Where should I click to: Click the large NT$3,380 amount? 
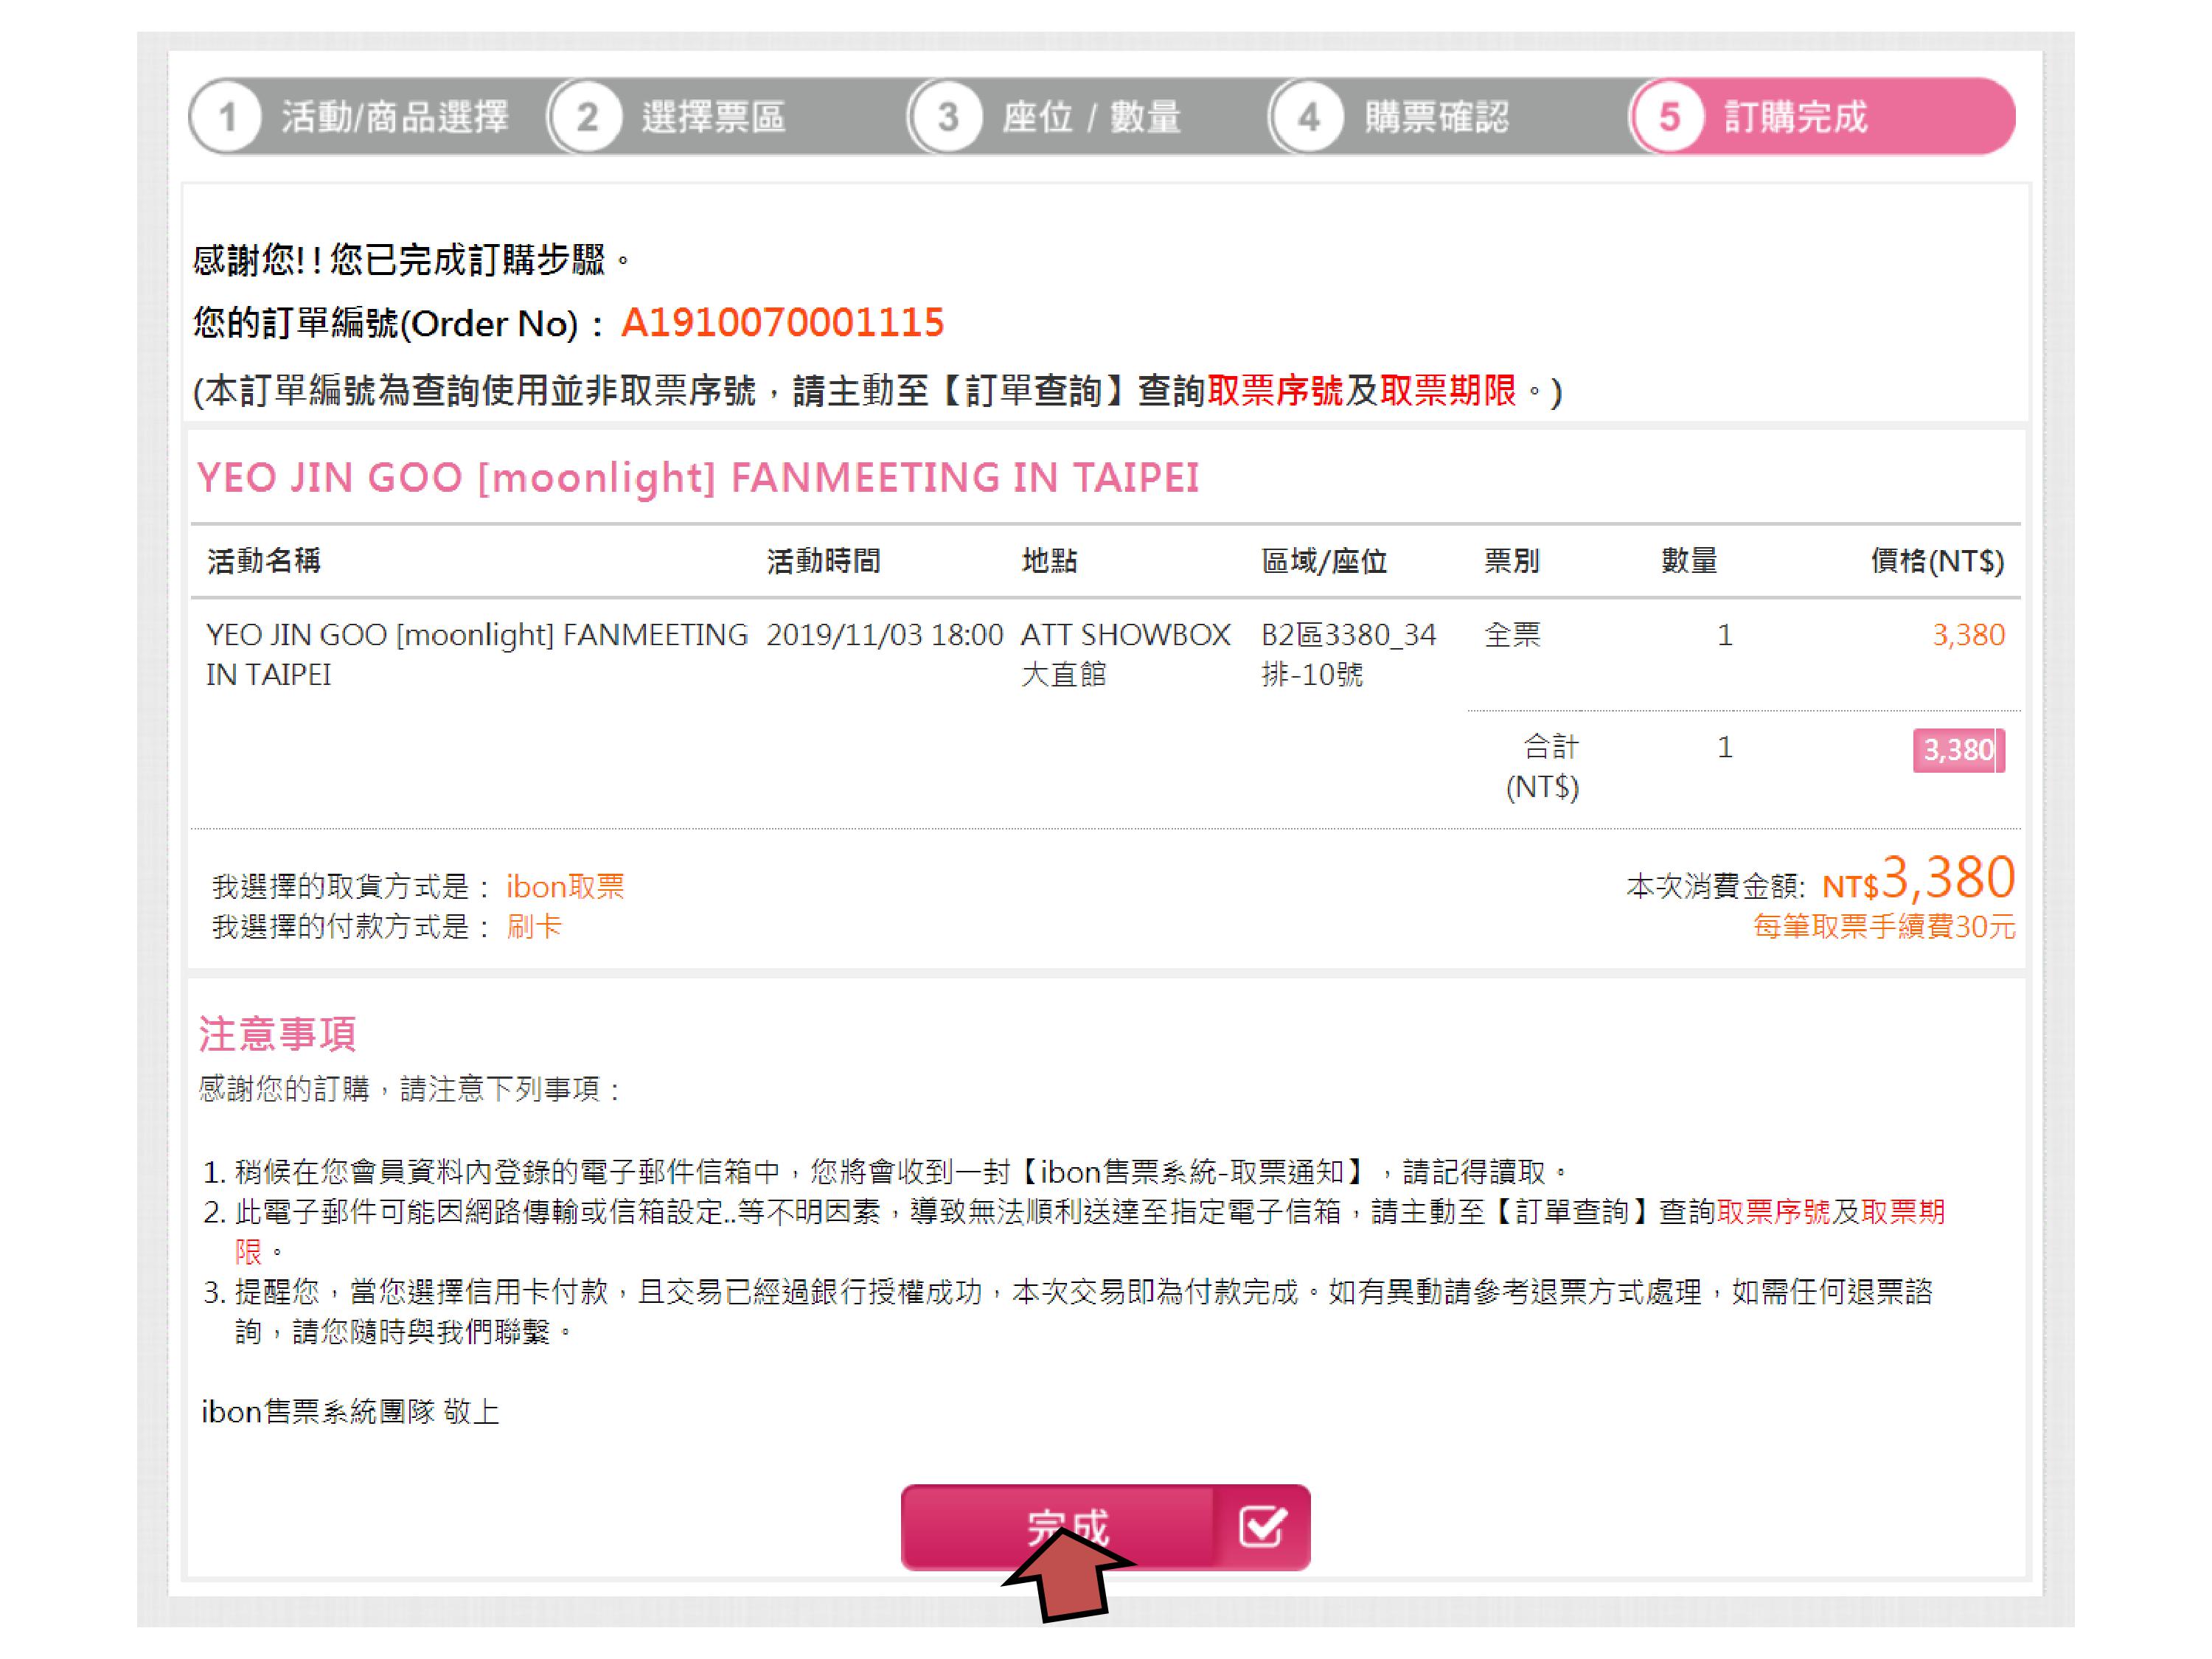[x=1918, y=879]
